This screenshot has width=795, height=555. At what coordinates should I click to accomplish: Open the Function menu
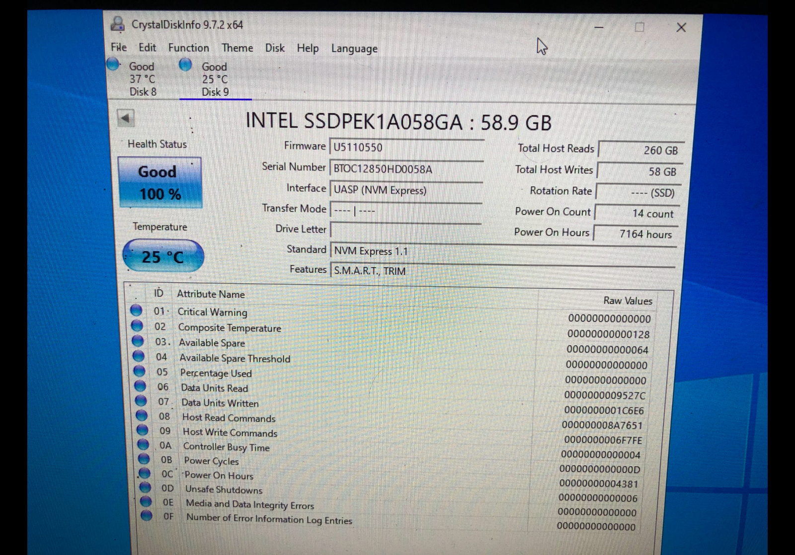pos(188,48)
